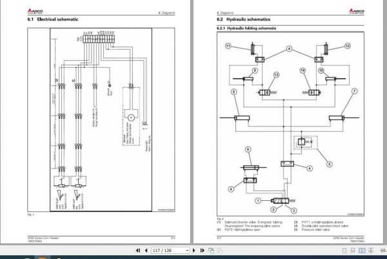Click callout number 6 in the hydraulic diagram

248,149
